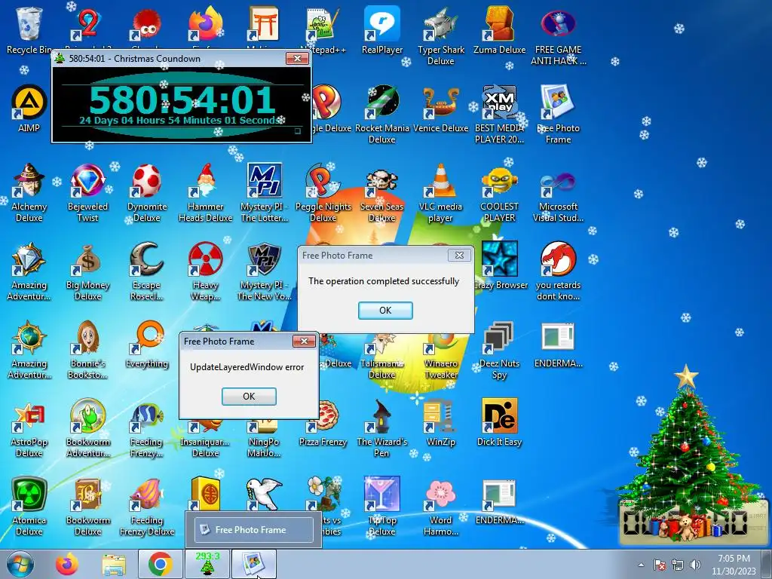
Task: Open the volume speaker tray icon
Action: tap(695, 565)
